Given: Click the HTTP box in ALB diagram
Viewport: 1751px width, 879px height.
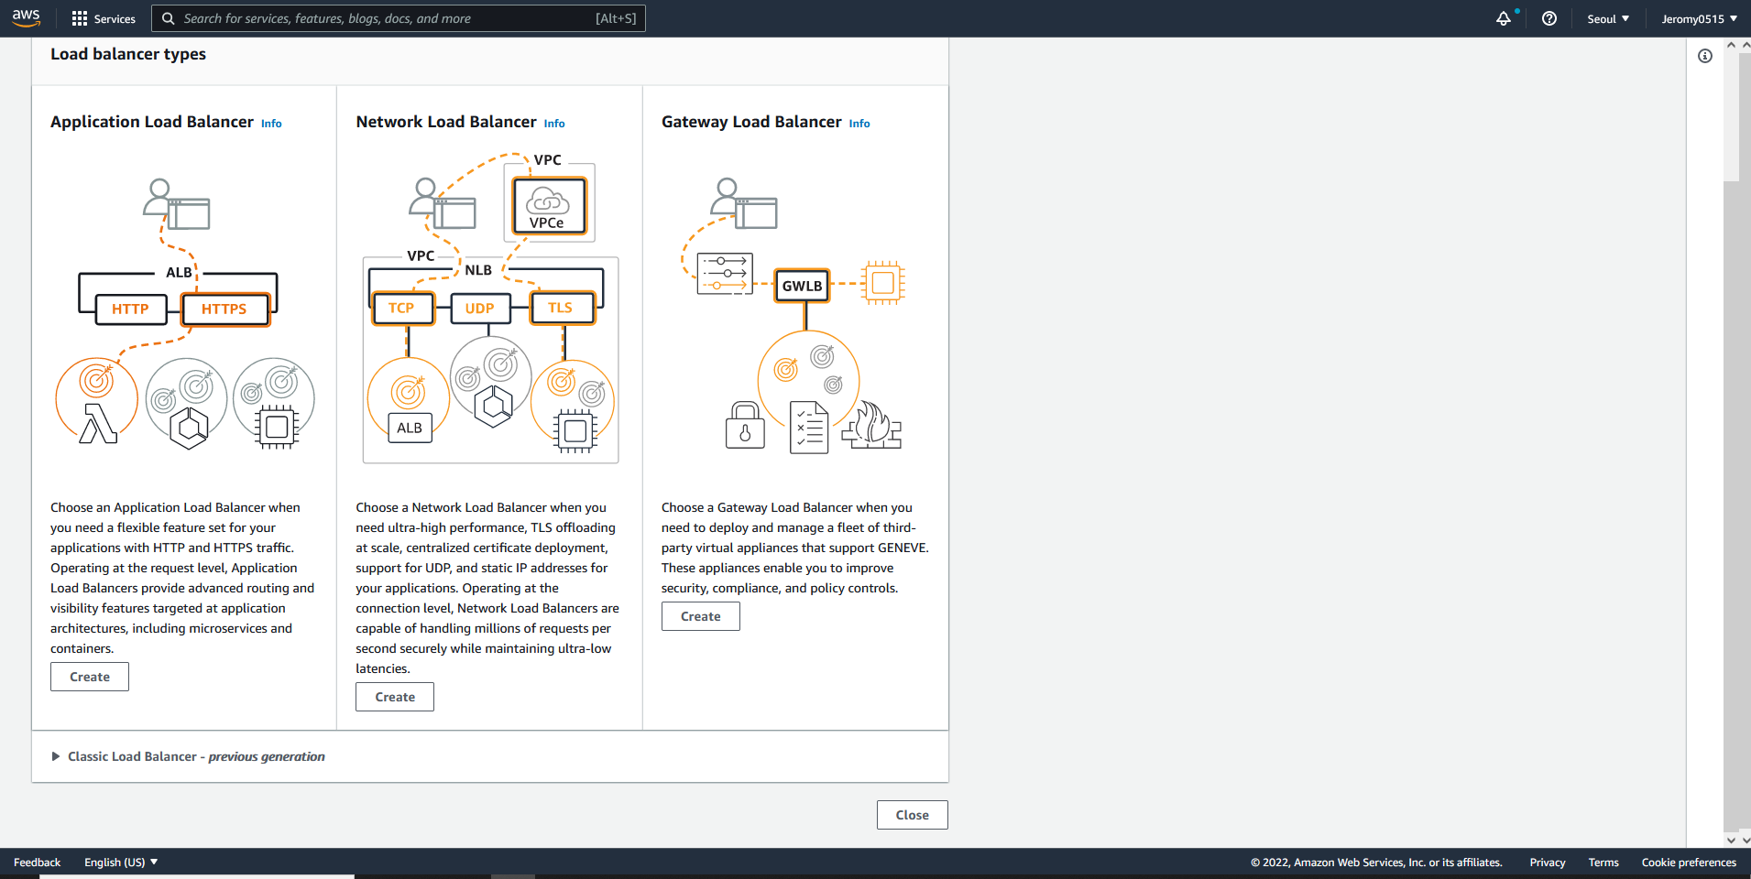Looking at the screenshot, I should pyautogui.click(x=131, y=309).
